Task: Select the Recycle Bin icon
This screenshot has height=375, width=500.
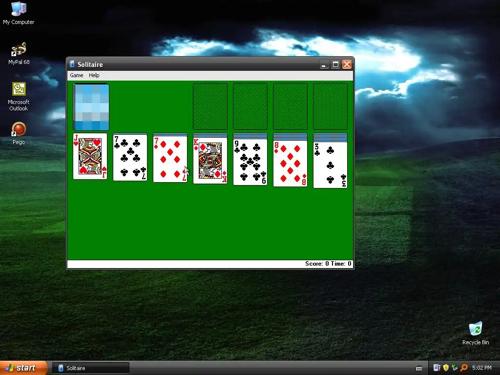Action: (476, 333)
